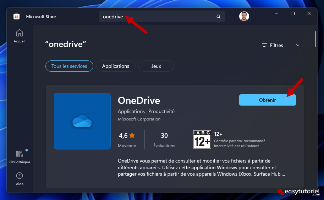
Task: Maximize the Microsoft Store window
Action: pos(292,13)
